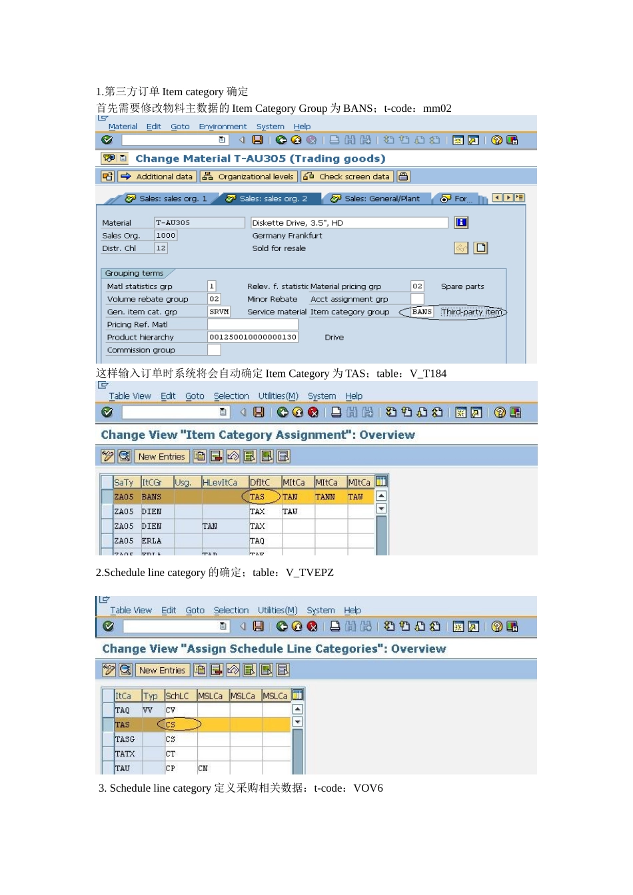Click the table settings icon above Item Category grid
The image size is (633, 895).
(x=381, y=481)
